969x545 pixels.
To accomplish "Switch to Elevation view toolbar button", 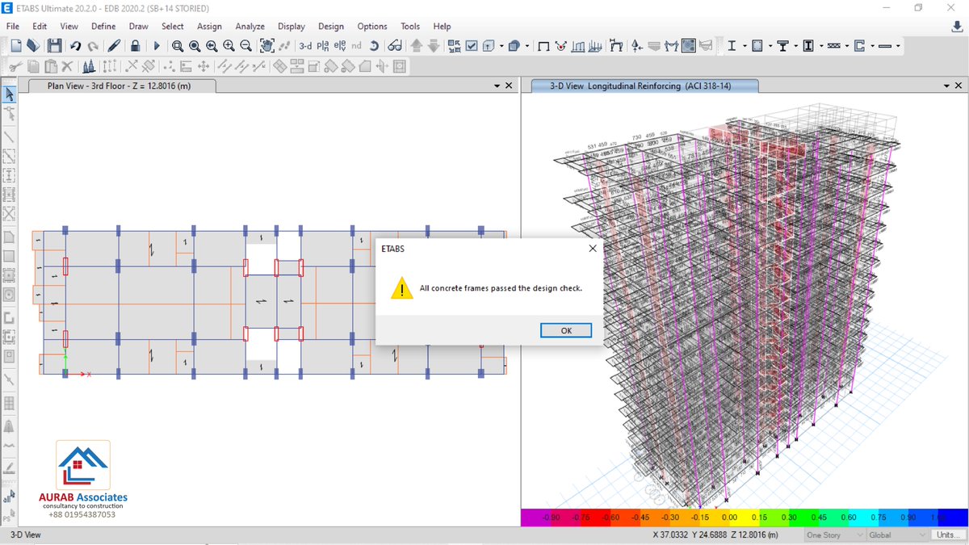I will 340,46.
